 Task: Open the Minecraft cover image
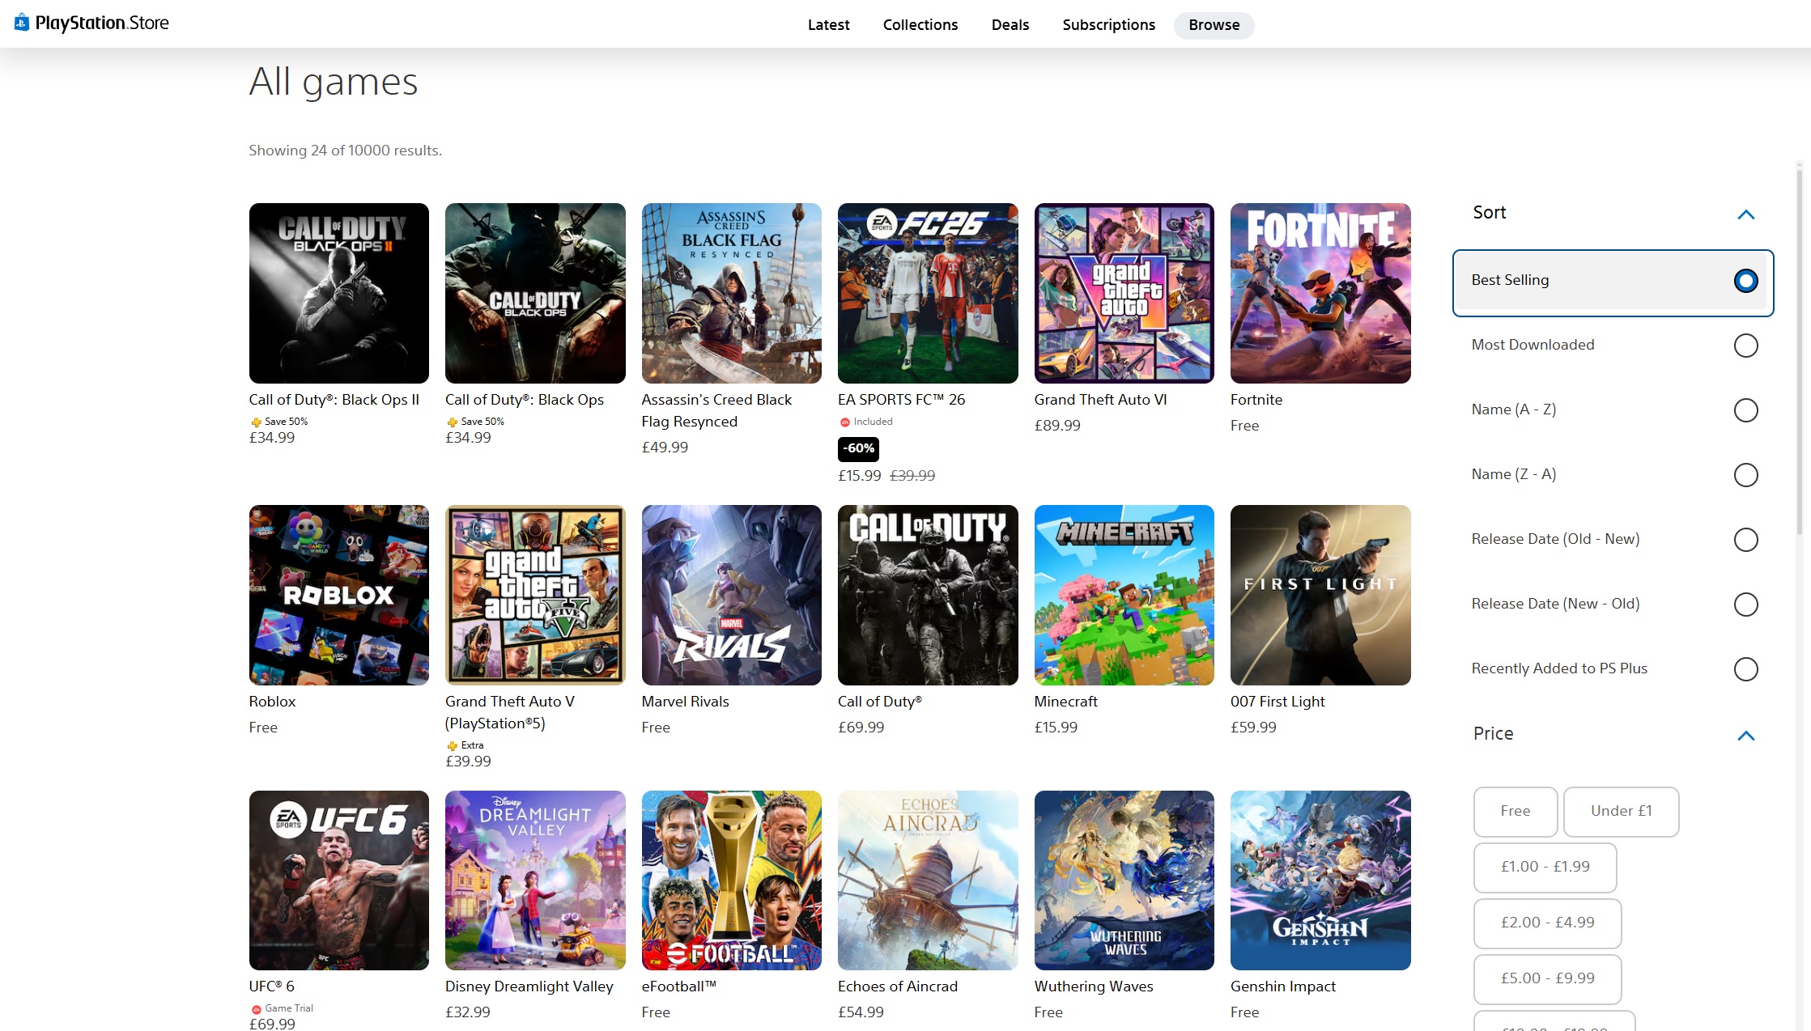pyautogui.click(x=1124, y=595)
